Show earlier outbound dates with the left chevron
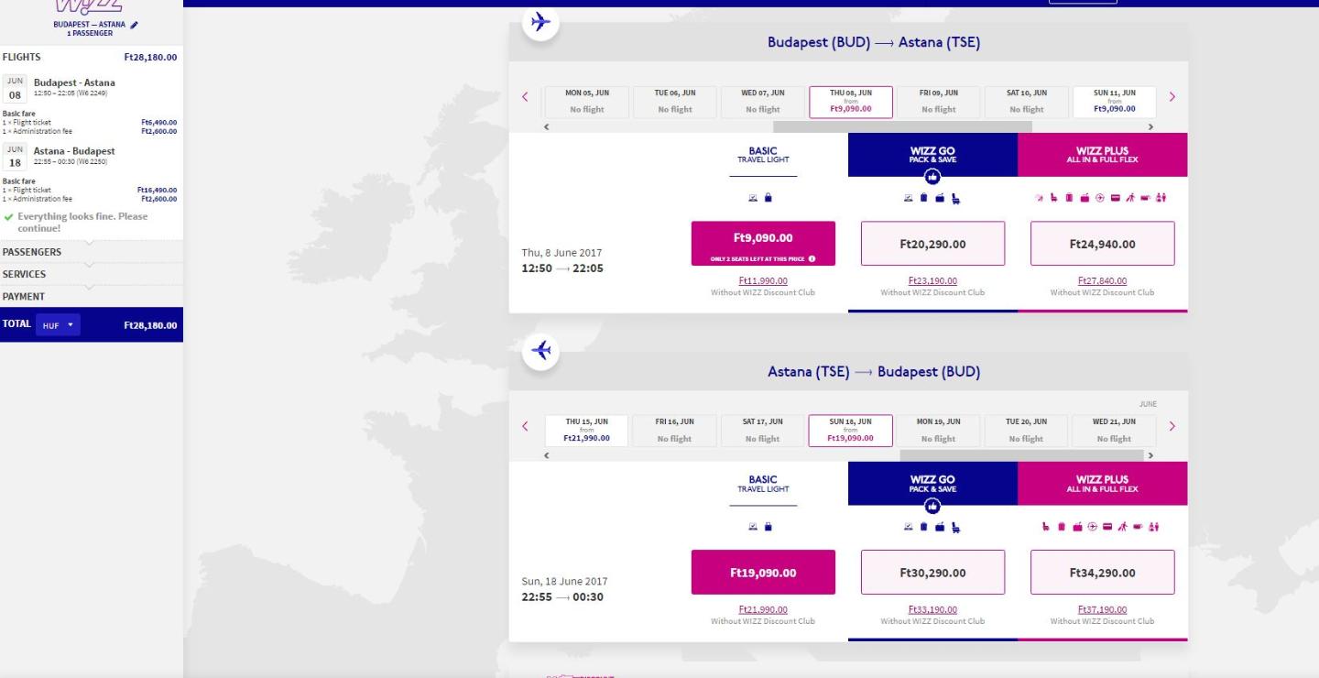 tap(526, 97)
